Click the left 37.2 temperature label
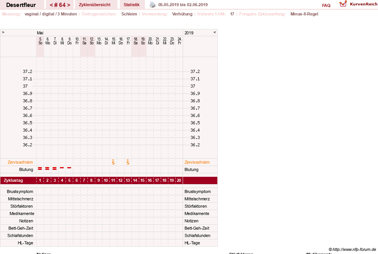This screenshot has height=254, width=378. click(x=27, y=71)
